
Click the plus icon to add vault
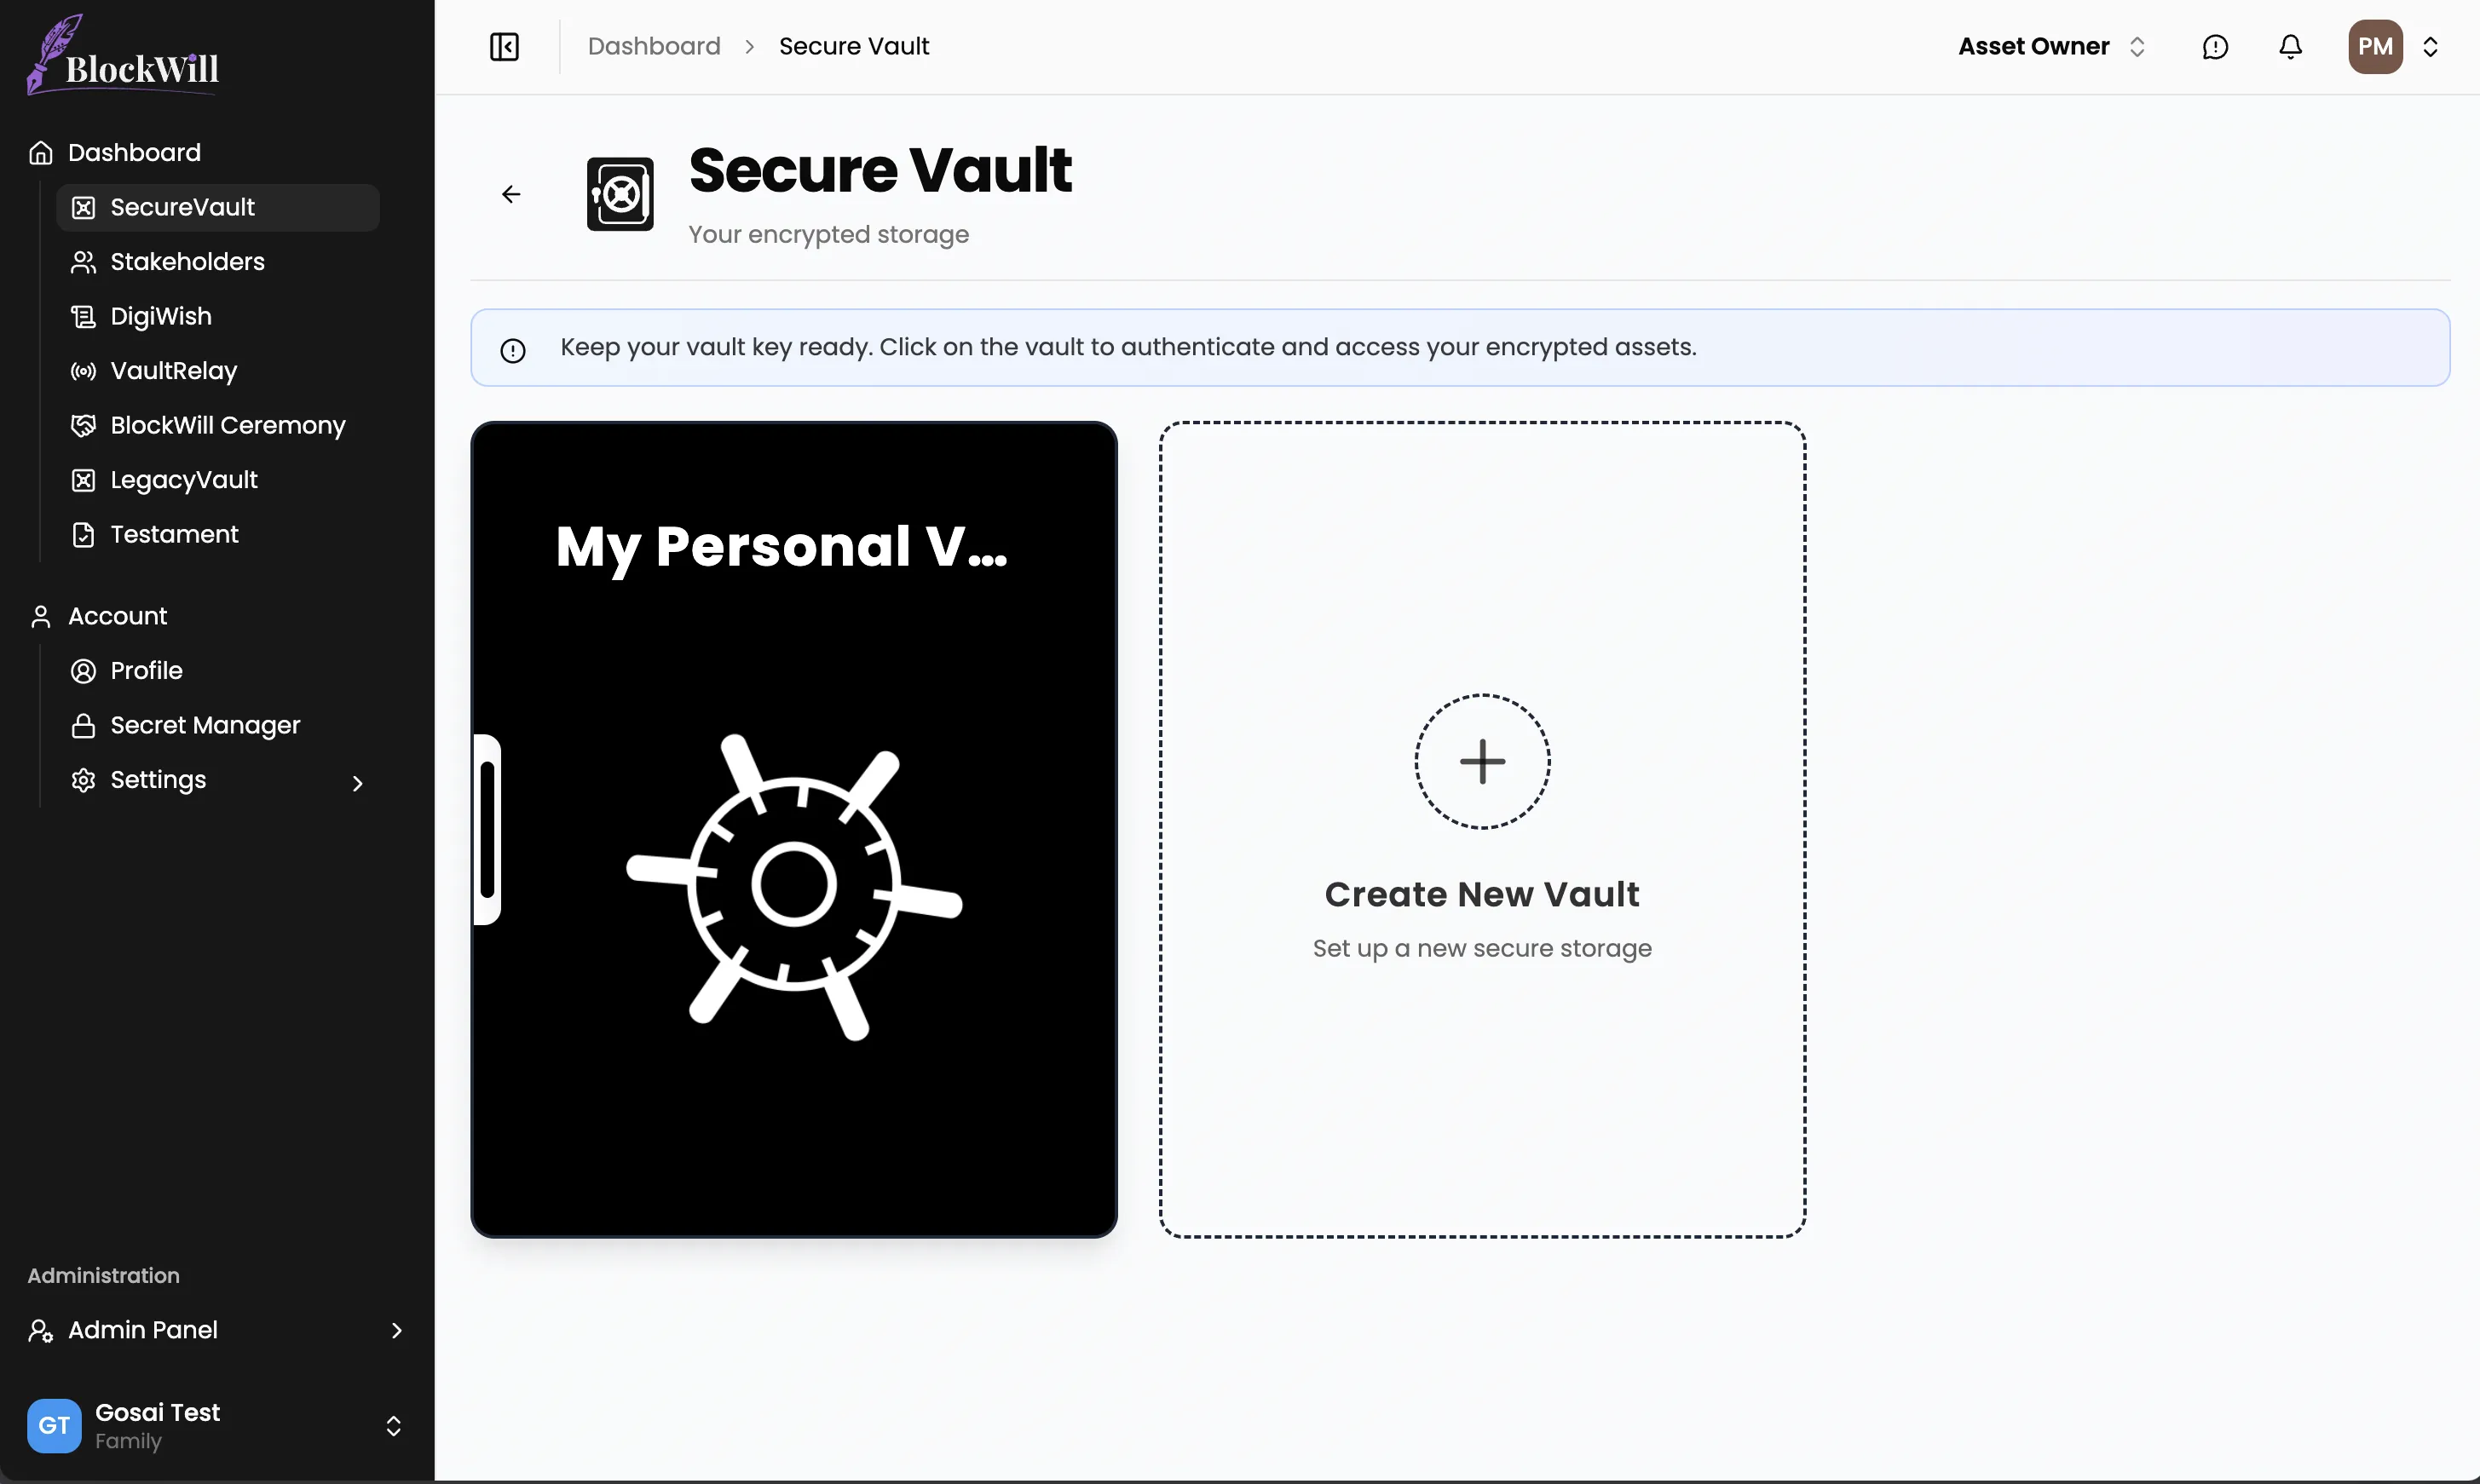[x=1481, y=761]
